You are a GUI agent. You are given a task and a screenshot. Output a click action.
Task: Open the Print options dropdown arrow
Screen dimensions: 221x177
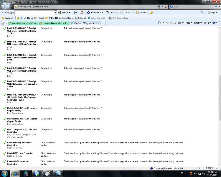tap(183, 23)
